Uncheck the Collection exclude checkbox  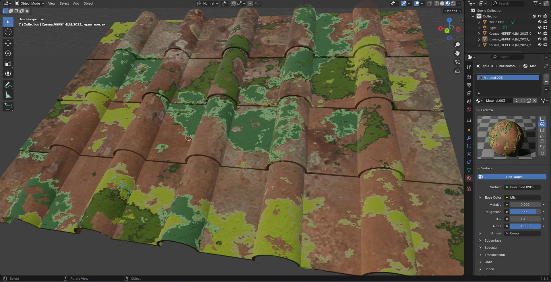534,16
